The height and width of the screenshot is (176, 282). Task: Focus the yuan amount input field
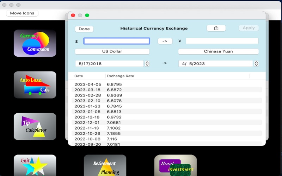click(222, 41)
